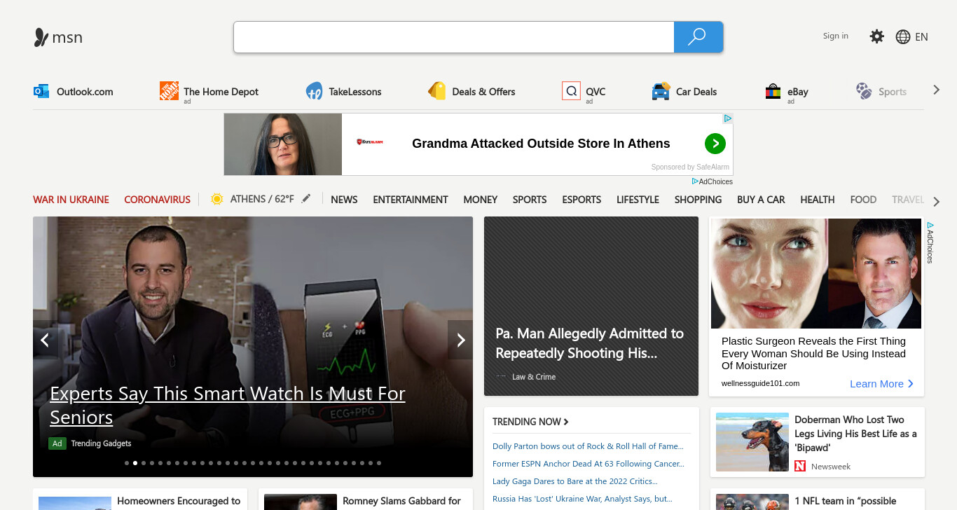Select the Entertainment category tab
The height and width of the screenshot is (510, 957).
pyautogui.click(x=410, y=200)
